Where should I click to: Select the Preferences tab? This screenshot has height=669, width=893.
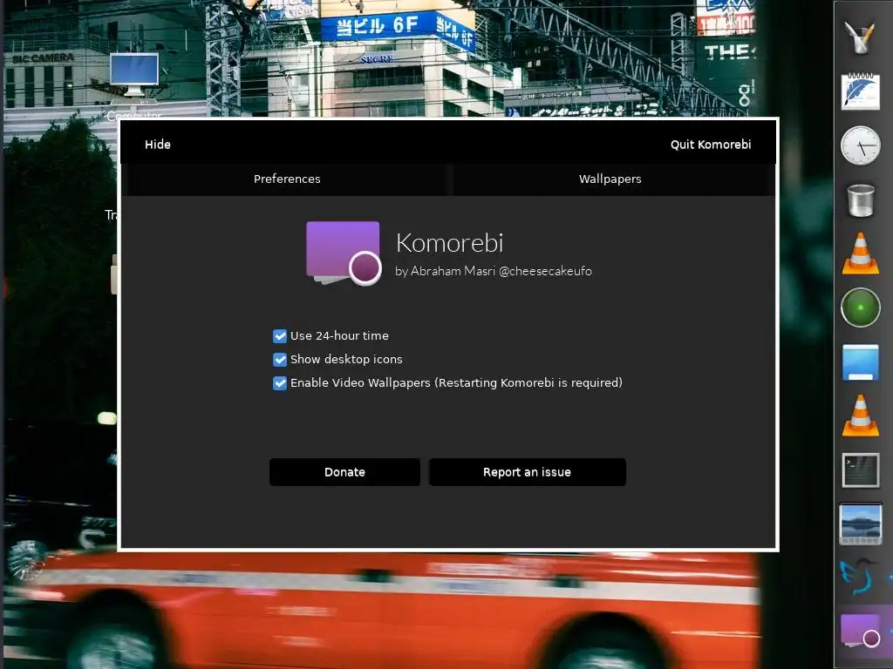(287, 179)
